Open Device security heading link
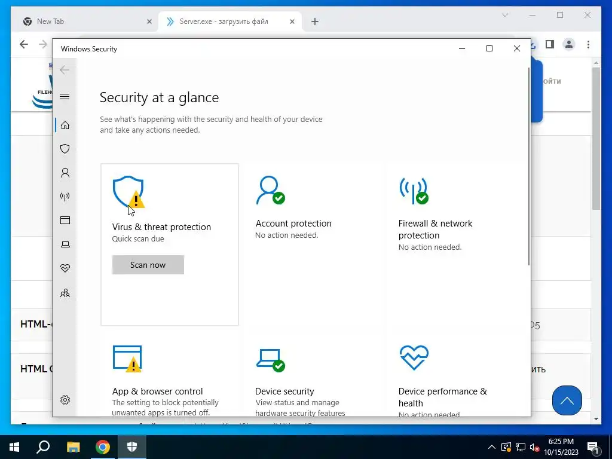The width and height of the screenshot is (612, 459). point(284,391)
